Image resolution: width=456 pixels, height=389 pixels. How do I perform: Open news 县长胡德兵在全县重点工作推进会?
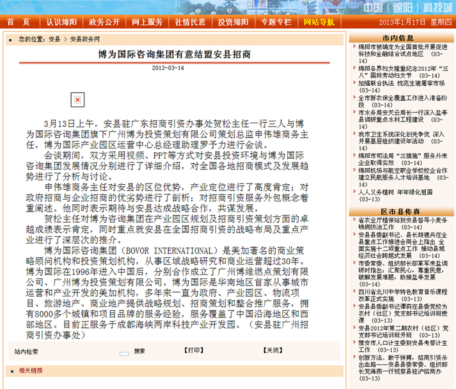(403, 245)
